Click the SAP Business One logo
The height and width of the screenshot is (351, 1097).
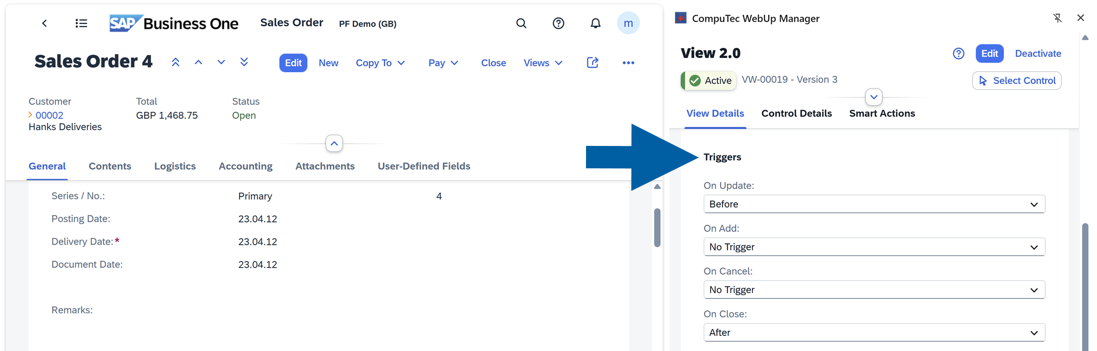point(174,23)
